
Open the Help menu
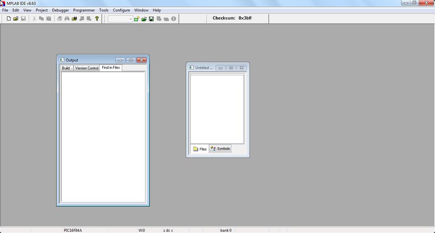pos(157,10)
